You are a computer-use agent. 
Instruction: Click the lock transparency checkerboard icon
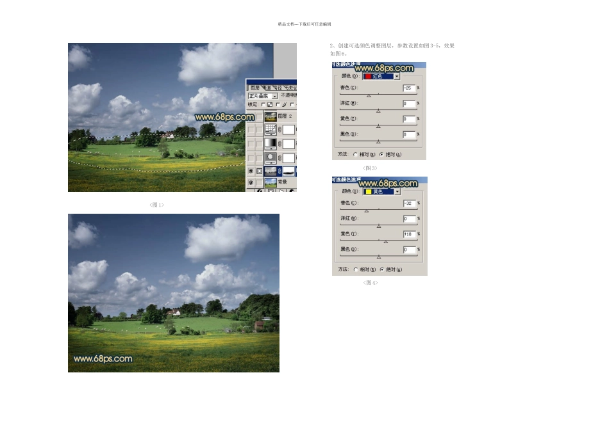tap(270, 105)
